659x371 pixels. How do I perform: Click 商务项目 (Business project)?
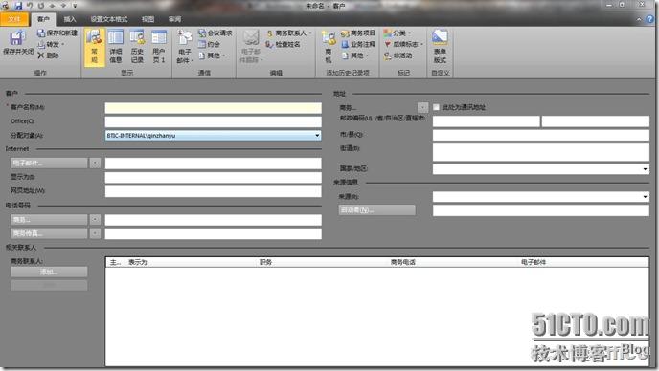coord(357,33)
